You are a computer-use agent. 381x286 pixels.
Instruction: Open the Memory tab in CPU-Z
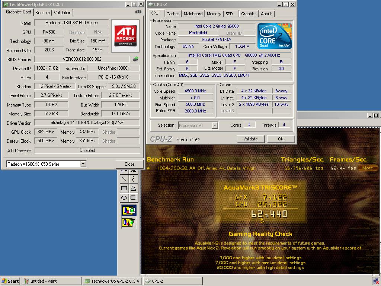coord(214,14)
